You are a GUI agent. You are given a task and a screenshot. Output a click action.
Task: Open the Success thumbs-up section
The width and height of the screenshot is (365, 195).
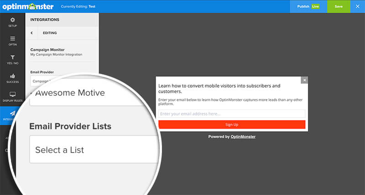coord(13,78)
